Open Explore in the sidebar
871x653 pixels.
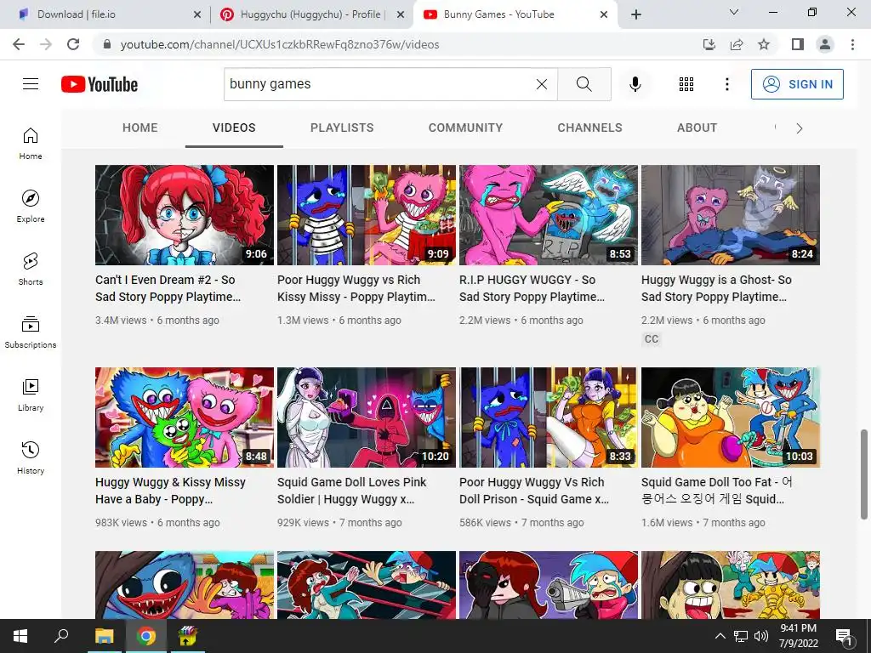(31, 206)
